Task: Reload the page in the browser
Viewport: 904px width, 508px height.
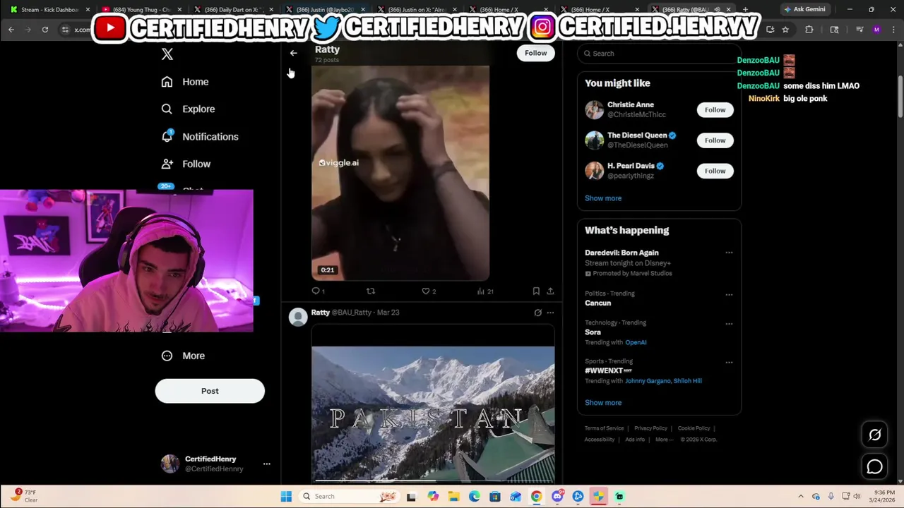Action: [x=44, y=30]
